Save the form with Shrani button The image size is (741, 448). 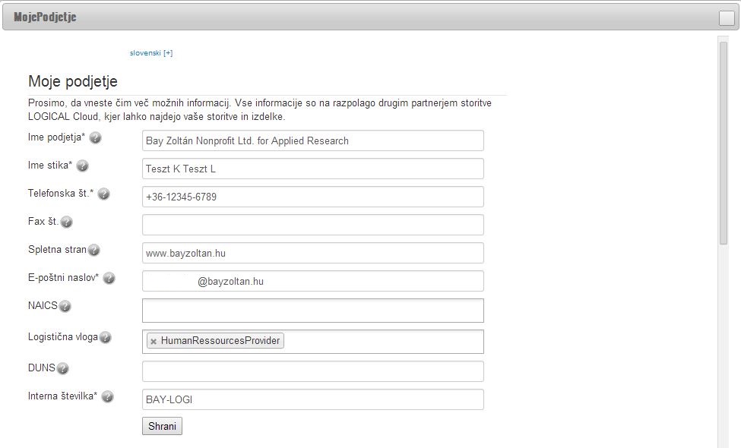click(162, 426)
